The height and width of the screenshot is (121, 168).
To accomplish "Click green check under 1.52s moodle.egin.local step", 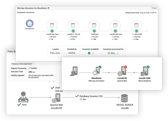I will tap(115, 31).
